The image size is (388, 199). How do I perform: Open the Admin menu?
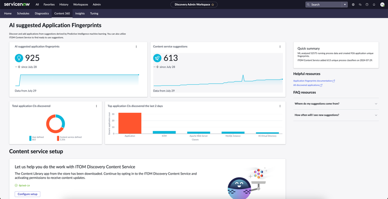(x=97, y=4)
